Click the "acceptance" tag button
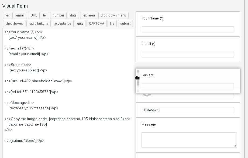This screenshot has height=158, width=248. coord(63,24)
